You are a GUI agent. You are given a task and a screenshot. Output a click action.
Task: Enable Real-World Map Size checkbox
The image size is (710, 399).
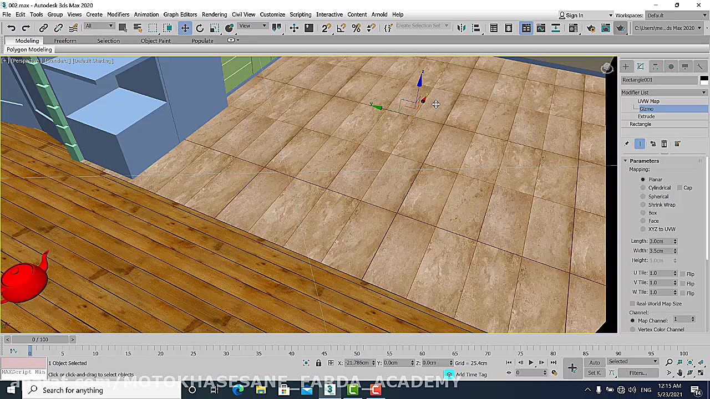tap(632, 304)
